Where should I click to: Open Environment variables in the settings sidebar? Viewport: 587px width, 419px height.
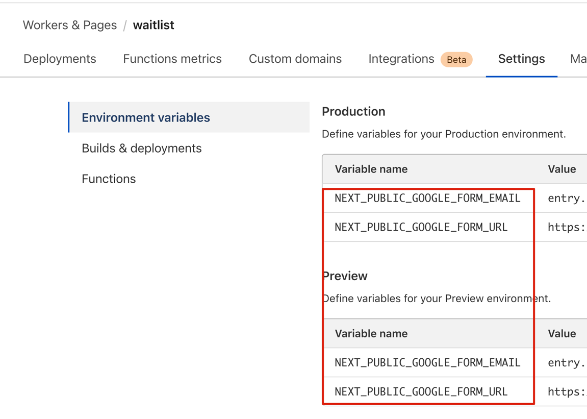(146, 117)
